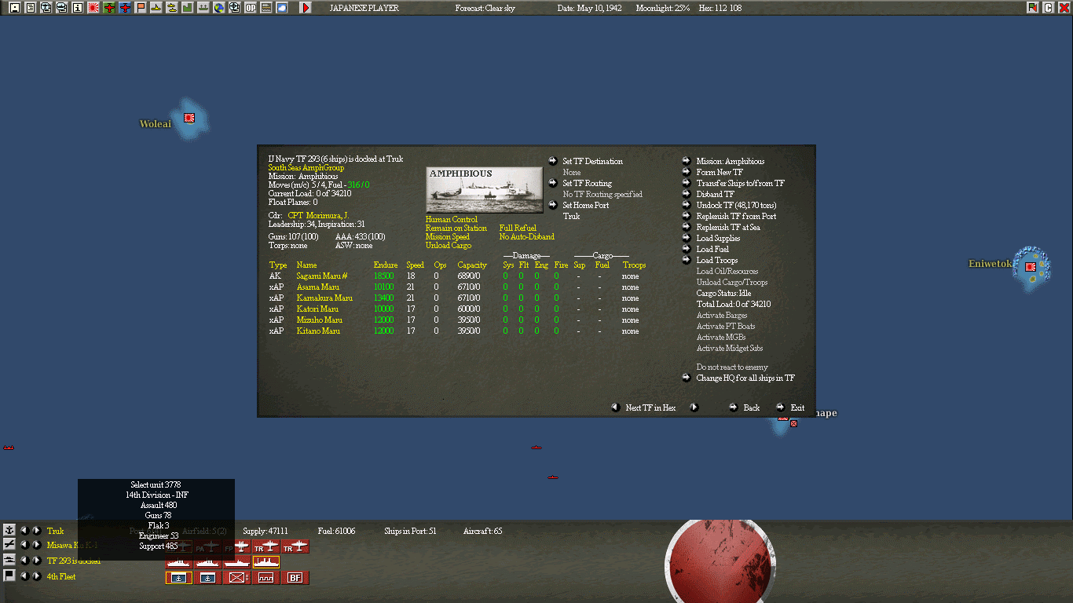Select the yellow-highlighted ship task force icon
This screenshot has height=603, width=1073.
[266, 562]
